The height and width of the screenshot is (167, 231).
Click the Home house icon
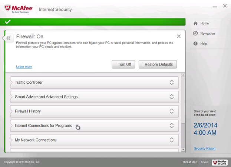[195, 24]
